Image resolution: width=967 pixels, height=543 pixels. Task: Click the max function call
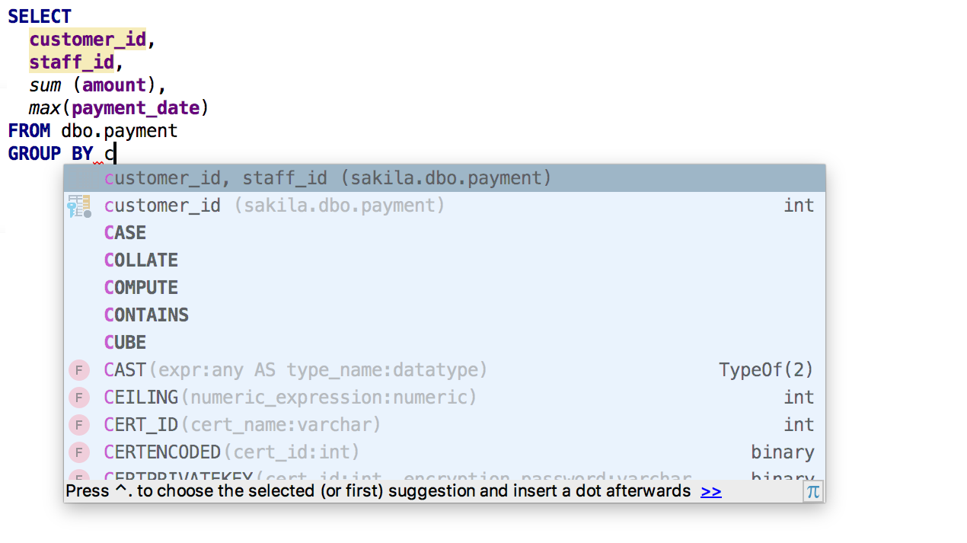45,108
